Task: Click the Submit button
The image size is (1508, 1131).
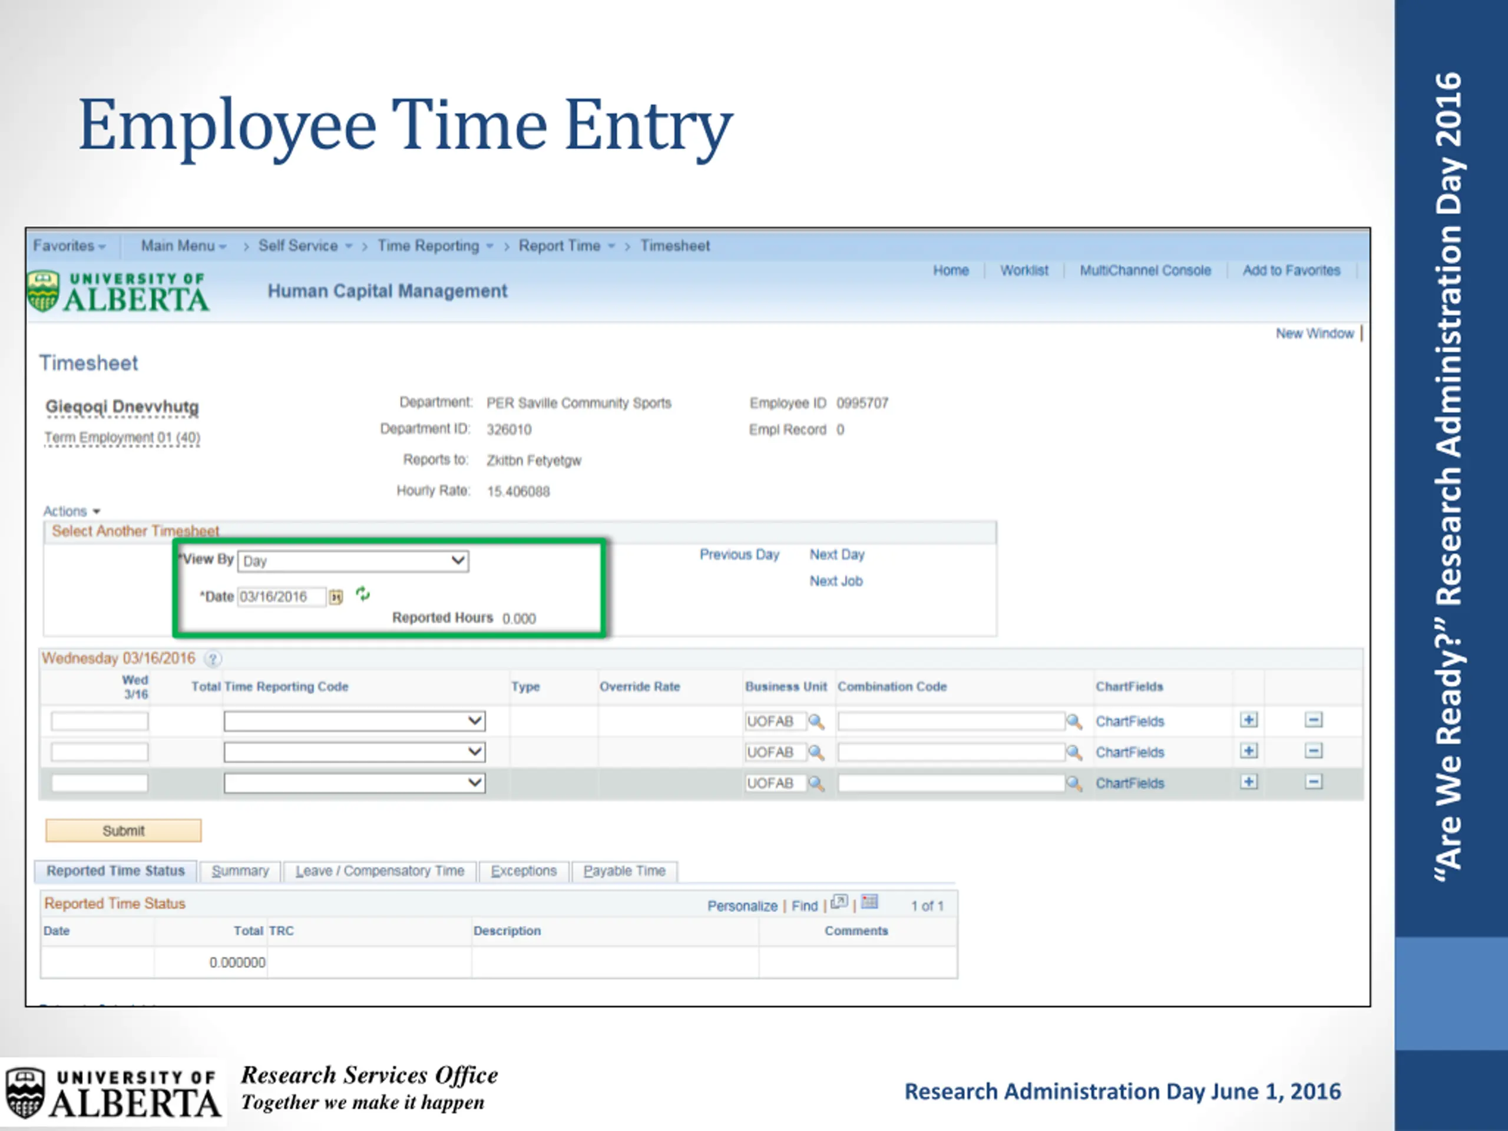Action: click(123, 831)
